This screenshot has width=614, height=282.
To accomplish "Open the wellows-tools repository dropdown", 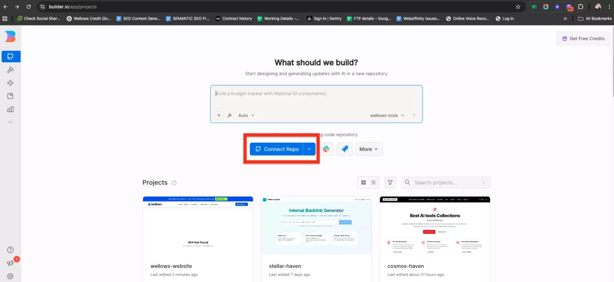I will (x=387, y=115).
